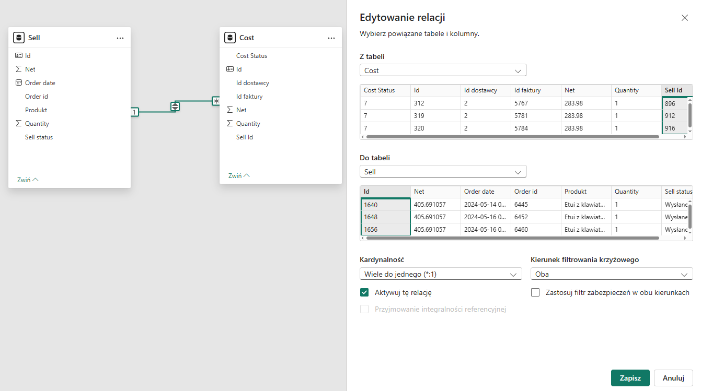Open the 'Do tabeli' dropdown showing Sell
The width and height of the screenshot is (701, 391).
pos(443,172)
